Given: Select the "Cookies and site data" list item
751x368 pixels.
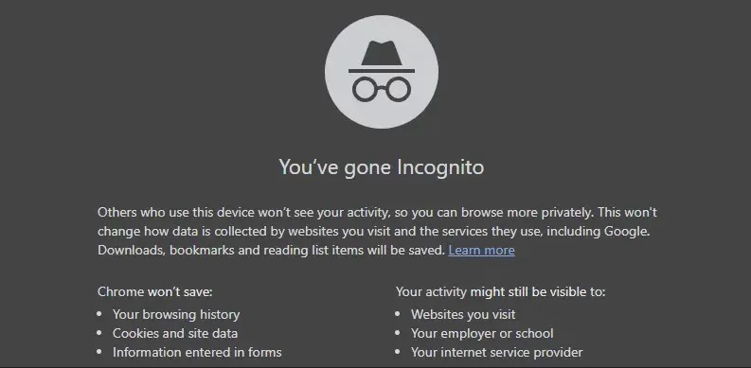Looking at the screenshot, I should [x=175, y=333].
